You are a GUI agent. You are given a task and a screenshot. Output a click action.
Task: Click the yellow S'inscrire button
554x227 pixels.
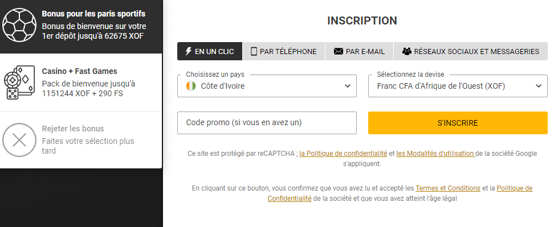coord(458,123)
